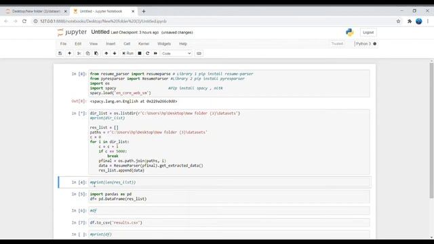Click the Last Checkpoint 3 hours ago text
Viewport: 434px width, 244px height.
(x=135, y=33)
